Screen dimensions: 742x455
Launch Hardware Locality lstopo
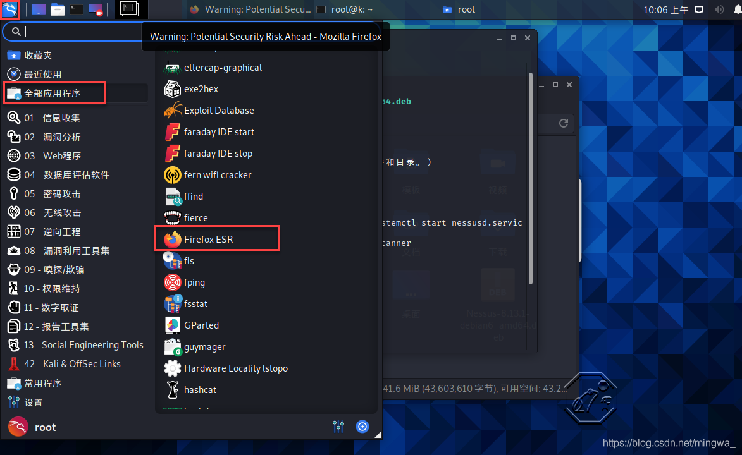pyautogui.click(x=266, y=368)
